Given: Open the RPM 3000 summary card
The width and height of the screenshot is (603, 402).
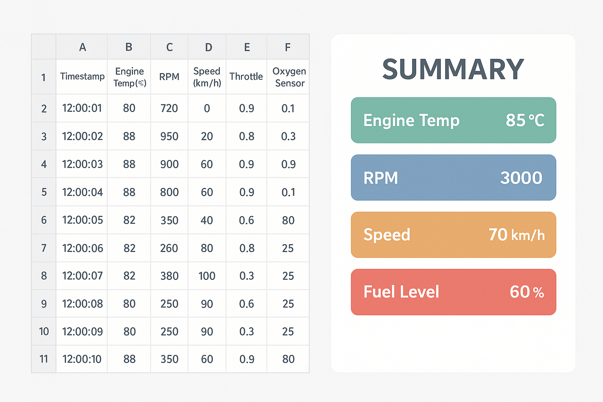Looking at the screenshot, I should click(x=453, y=177).
